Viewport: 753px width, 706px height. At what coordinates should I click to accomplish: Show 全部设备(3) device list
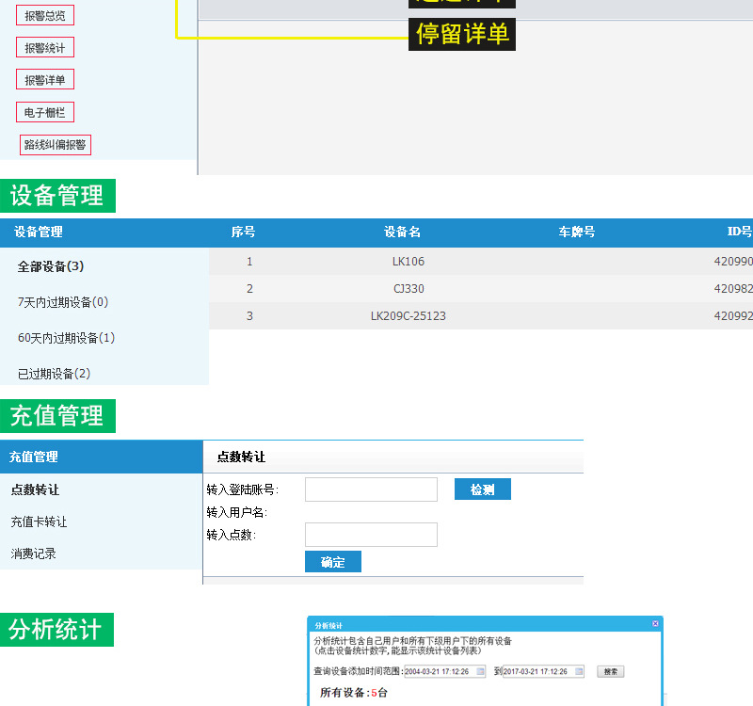(51, 266)
